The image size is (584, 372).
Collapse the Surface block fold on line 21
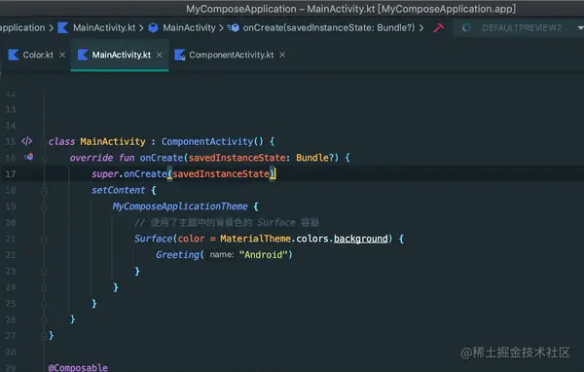pos(44,240)
